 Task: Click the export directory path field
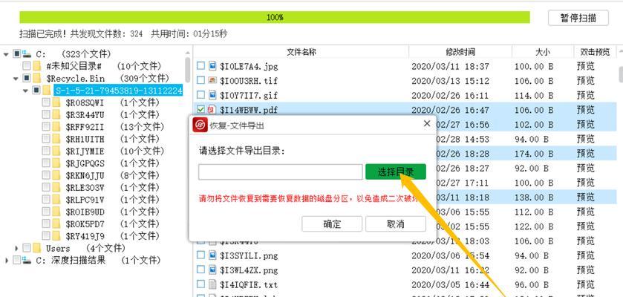coord(281,172)
